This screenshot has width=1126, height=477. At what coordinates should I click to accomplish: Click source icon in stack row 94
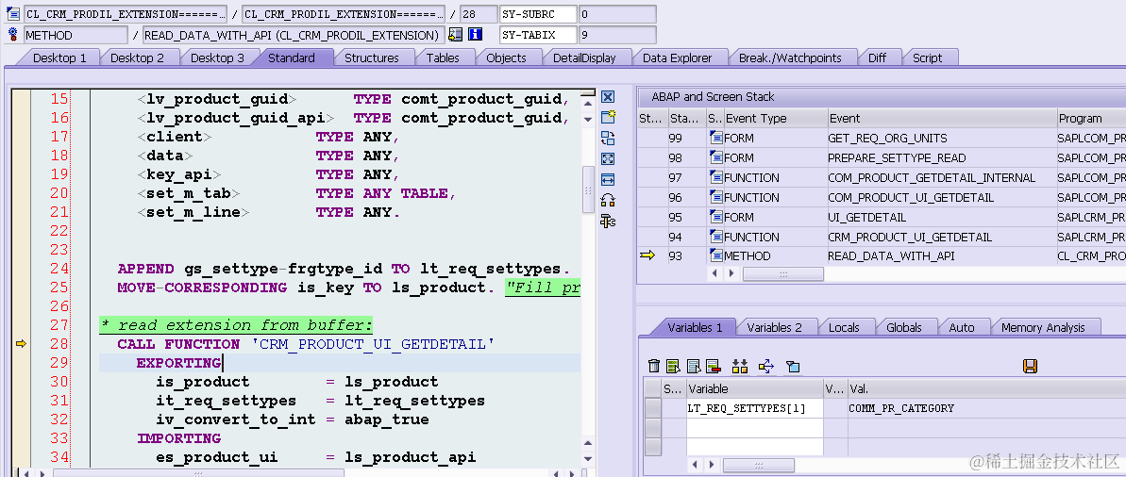point(715,237)
